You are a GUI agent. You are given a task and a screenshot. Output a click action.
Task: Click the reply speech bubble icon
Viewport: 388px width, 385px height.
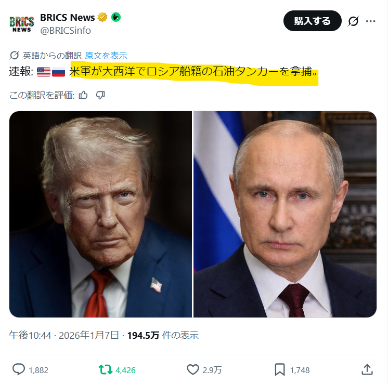pos(19,369)
